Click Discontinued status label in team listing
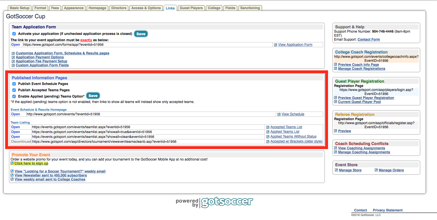Image resolution: width=437 pixels, height=220 pixels. pos(21,142)
